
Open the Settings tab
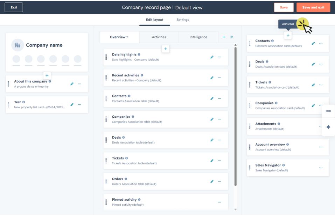click(183, 20)
